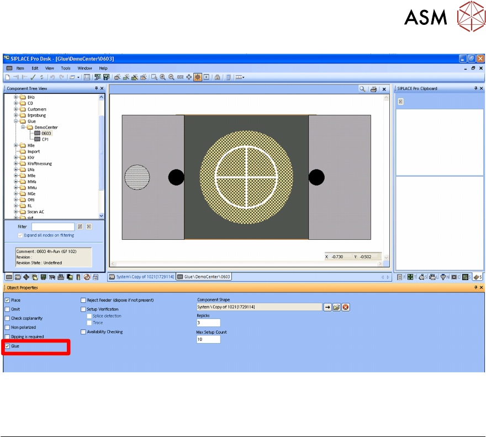Uncheck the Glue checkbox
The height and width of the screenshot is (437, 486).
(x=7, y=346)
